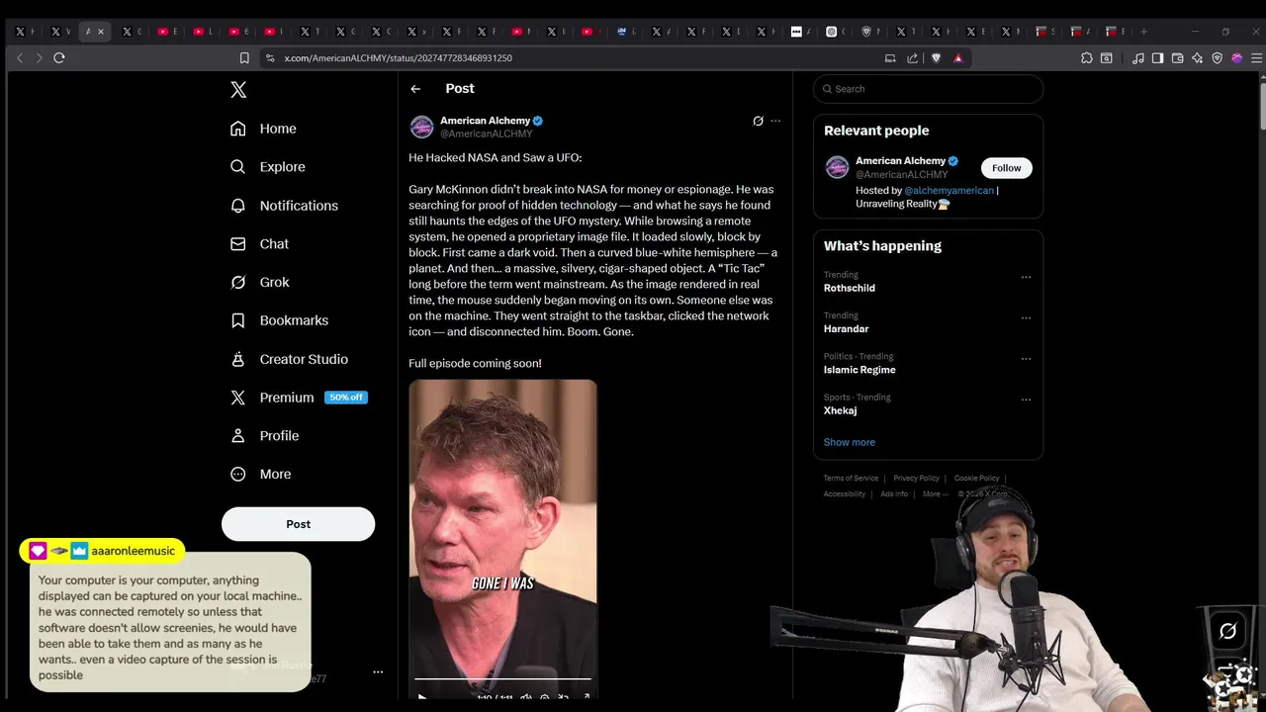The width and height of the screenshot is (1266, 712).
Task: Open the browser profile avatar icon
Action: [1237, 58]
